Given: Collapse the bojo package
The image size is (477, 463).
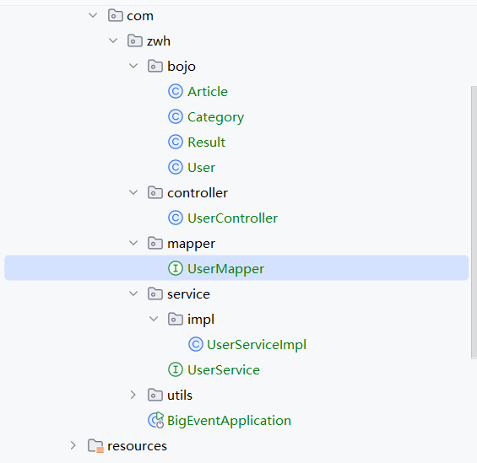Looking at the screenshot, I should [133, 66].
